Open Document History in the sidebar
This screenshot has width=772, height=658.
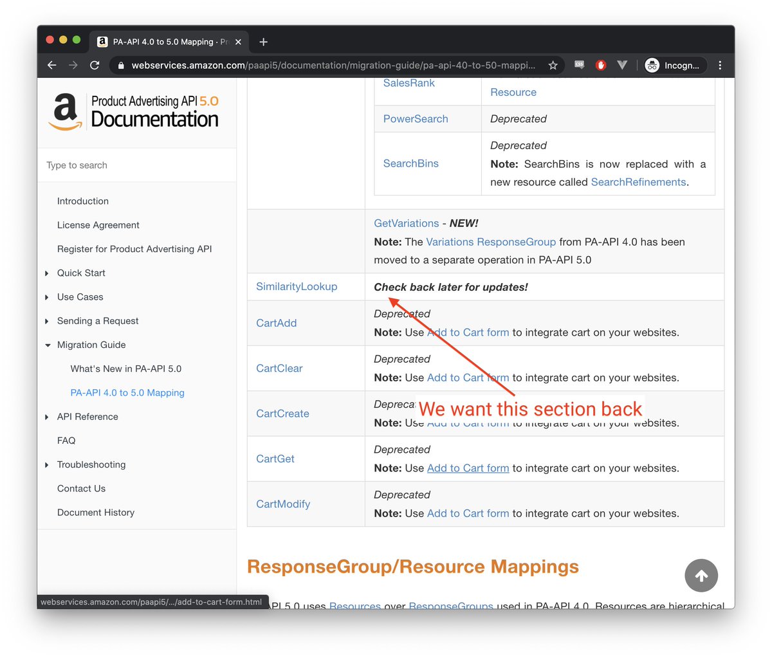point(96,513)
